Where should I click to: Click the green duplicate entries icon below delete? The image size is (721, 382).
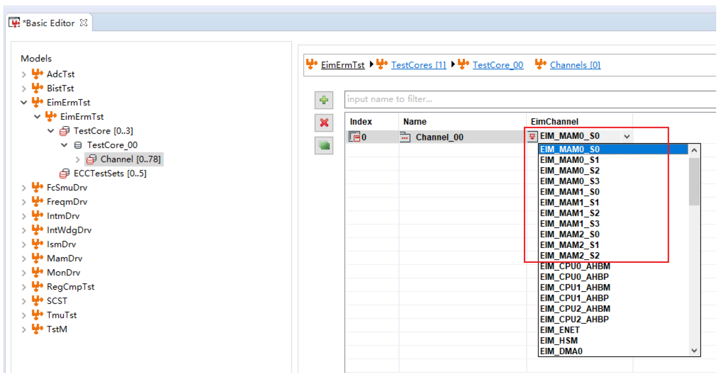[323, 145]
